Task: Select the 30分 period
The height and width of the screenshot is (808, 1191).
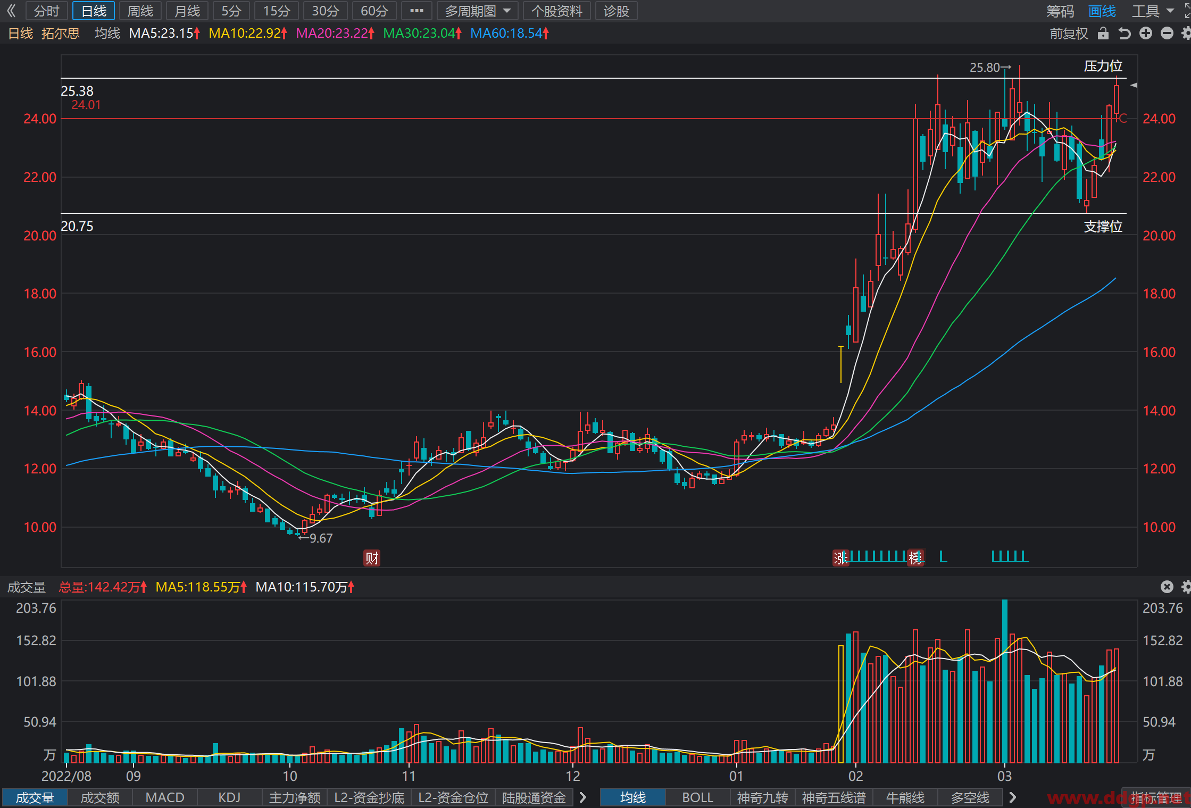Action: (x=325, y=11)
